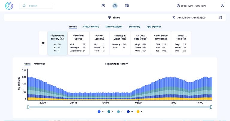Expand the Filters panel
This screenshot has width=230, height=121.
[114, 18]
